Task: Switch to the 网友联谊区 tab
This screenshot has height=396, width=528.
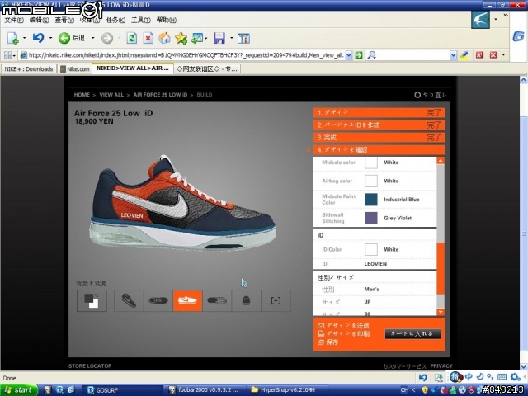Action: point(207,69)
